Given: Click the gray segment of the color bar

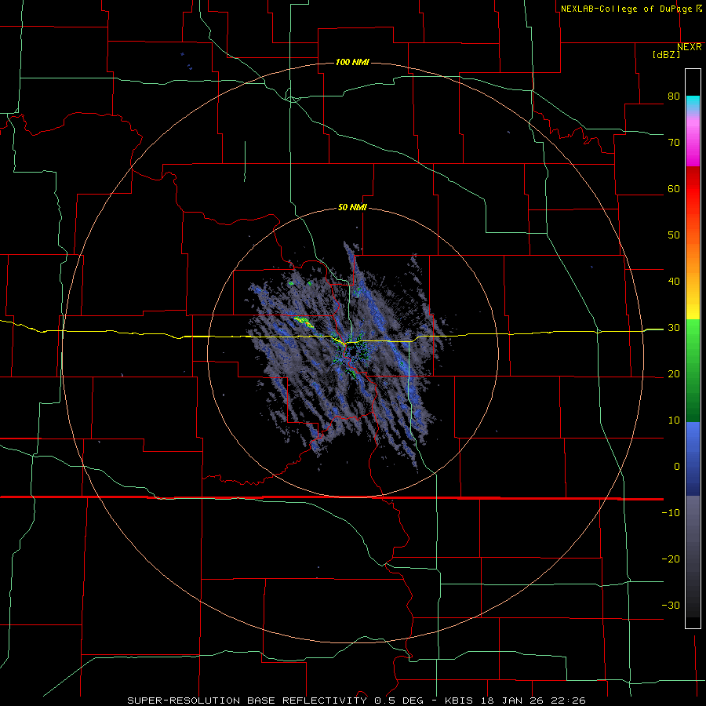Looking at the screenshot, I should pyautogui.click(x=693, y=556).
